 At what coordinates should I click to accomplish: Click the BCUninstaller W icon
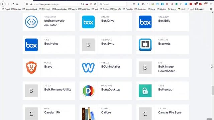coord(88,68)
